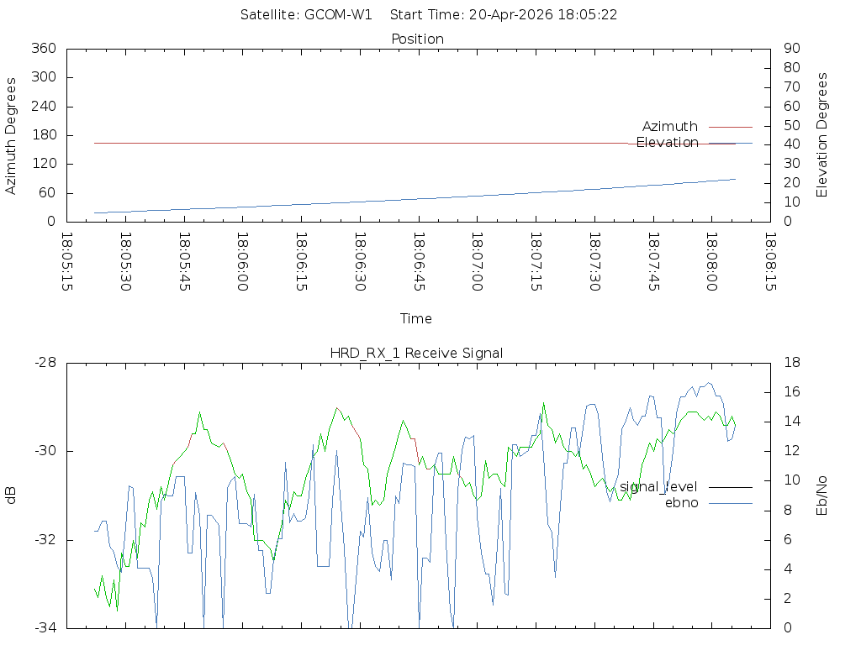This screenshot has width=861, height=645.
Task: Click the Eb/No axis label
Action: [x=822, y=495]
